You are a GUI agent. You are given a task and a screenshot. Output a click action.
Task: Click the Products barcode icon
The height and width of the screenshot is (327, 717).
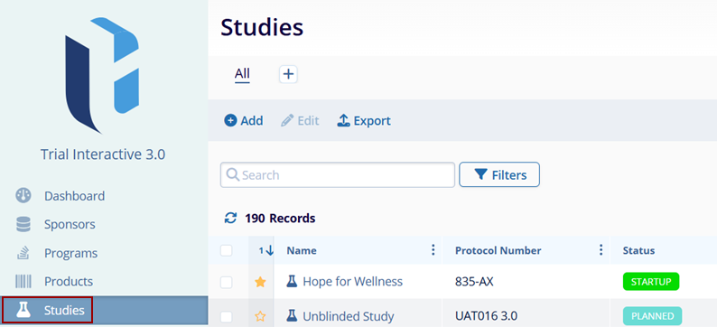pyautogui.click(x=23, y=281)
